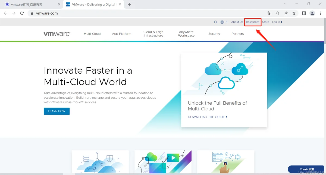
Task: Restore the browser window size
Action: coord(308,4)
